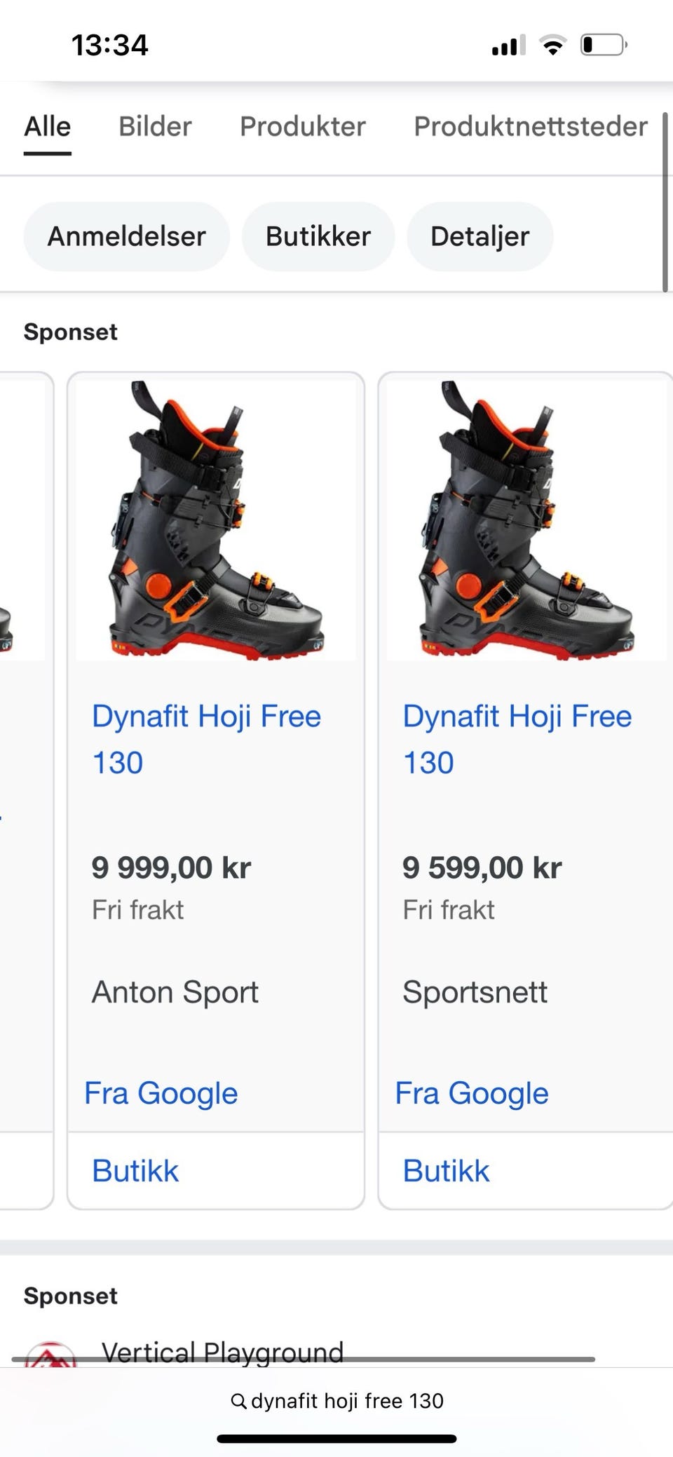Tap the Anmeldelser filter chip
Image resolution: width=673 pixels, height=1457 pixels.
coord(126,236)
